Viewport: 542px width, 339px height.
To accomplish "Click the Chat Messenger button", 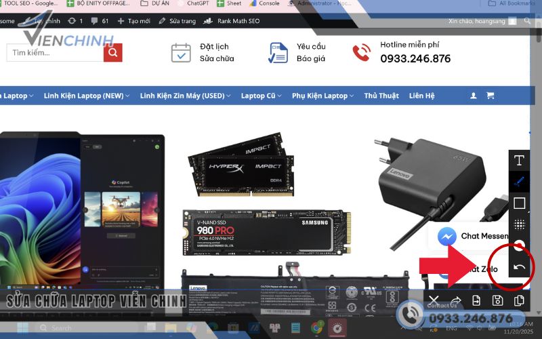I will point(470,237).
